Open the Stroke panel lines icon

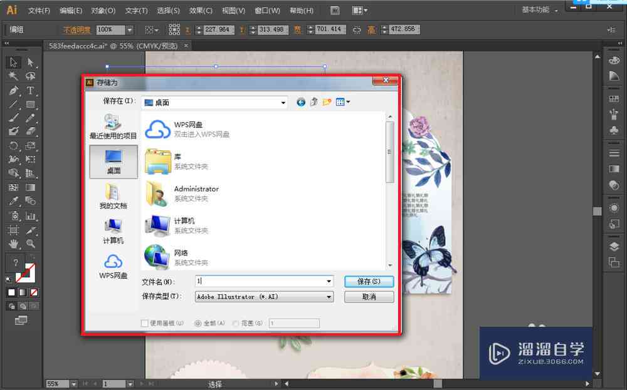click(x=614, y=153)
